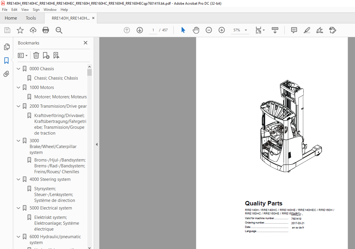The image size is (355, 249).
Task: Open the find text magnifier tool
Action: tap(59, 30)
